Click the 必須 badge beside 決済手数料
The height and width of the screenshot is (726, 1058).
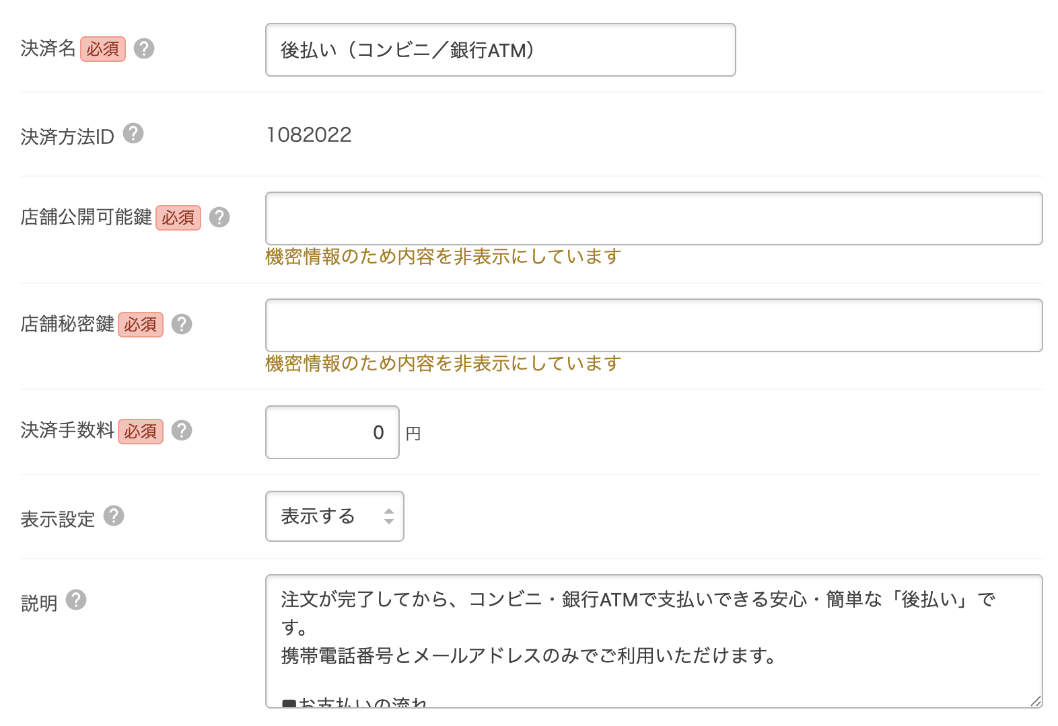coord(140,431)
